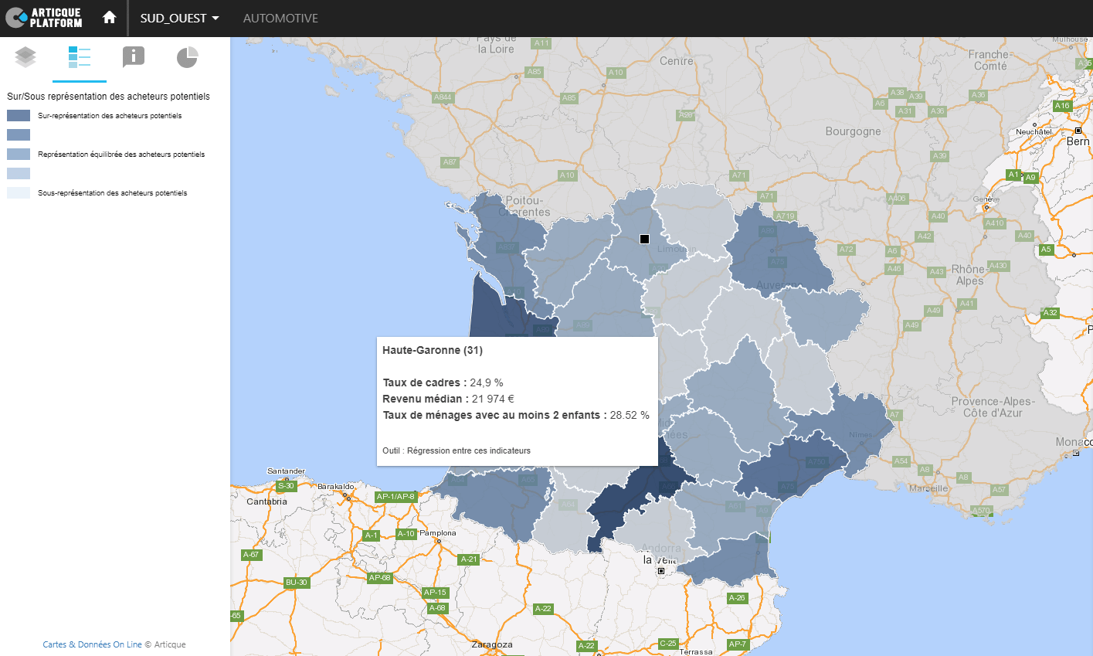Open the SUD_OUEST dropdown menu
Screen dimensions: 1093x656
[x=179, y=18]
